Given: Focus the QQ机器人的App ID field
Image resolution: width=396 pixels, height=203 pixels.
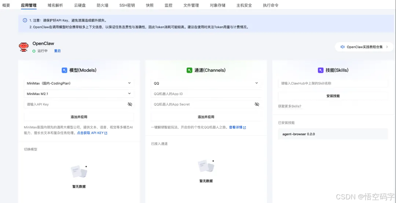Looking at the screenshot, I should point(206,94).
